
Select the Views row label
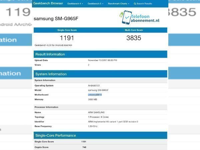point(38,65)
